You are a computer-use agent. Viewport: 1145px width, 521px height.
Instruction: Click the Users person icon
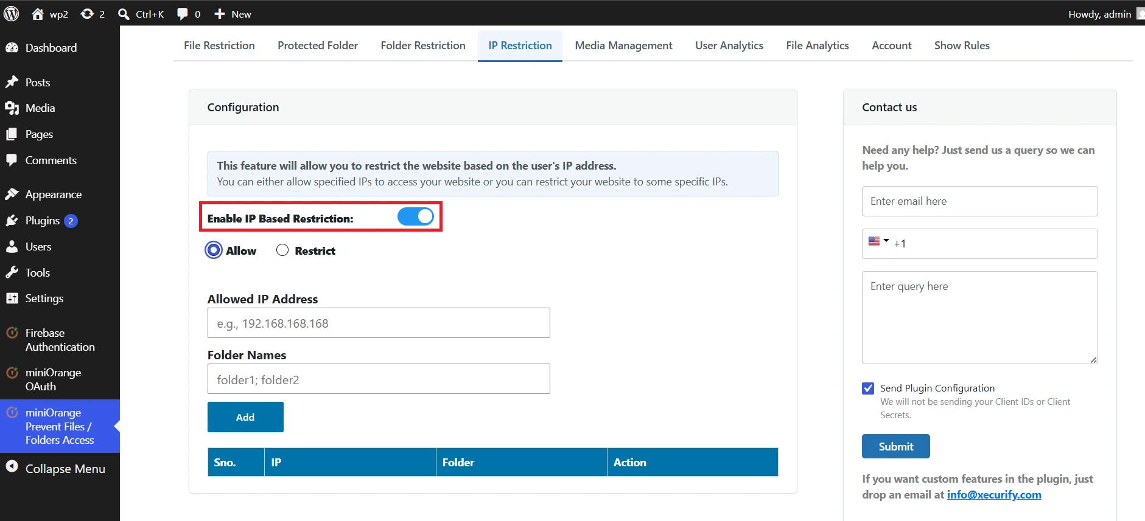pos(12,246)
